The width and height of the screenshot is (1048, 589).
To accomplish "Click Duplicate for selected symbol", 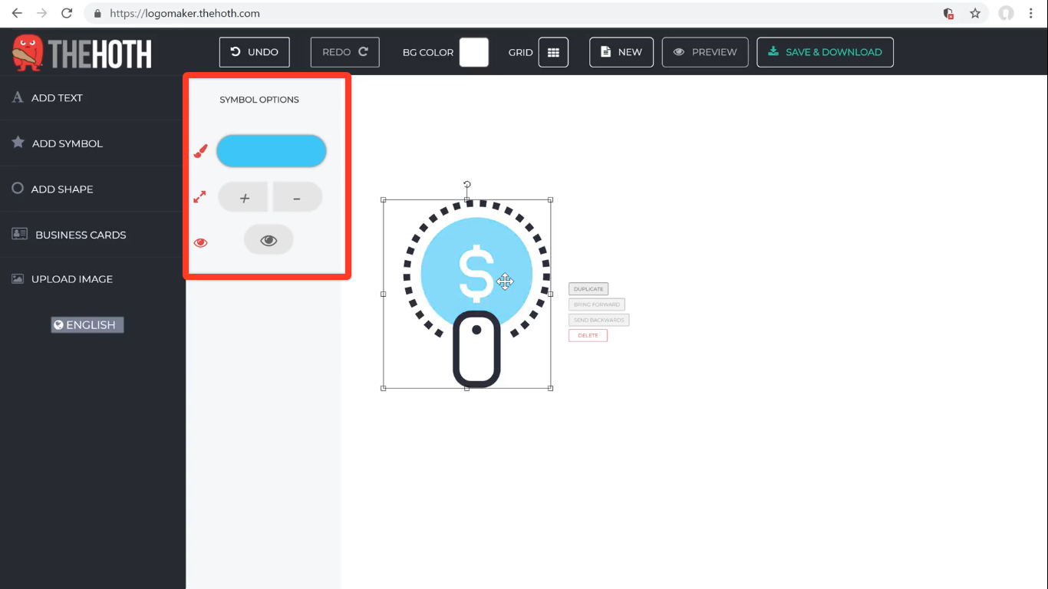I will pyautogui.click(x=588, y=289).
